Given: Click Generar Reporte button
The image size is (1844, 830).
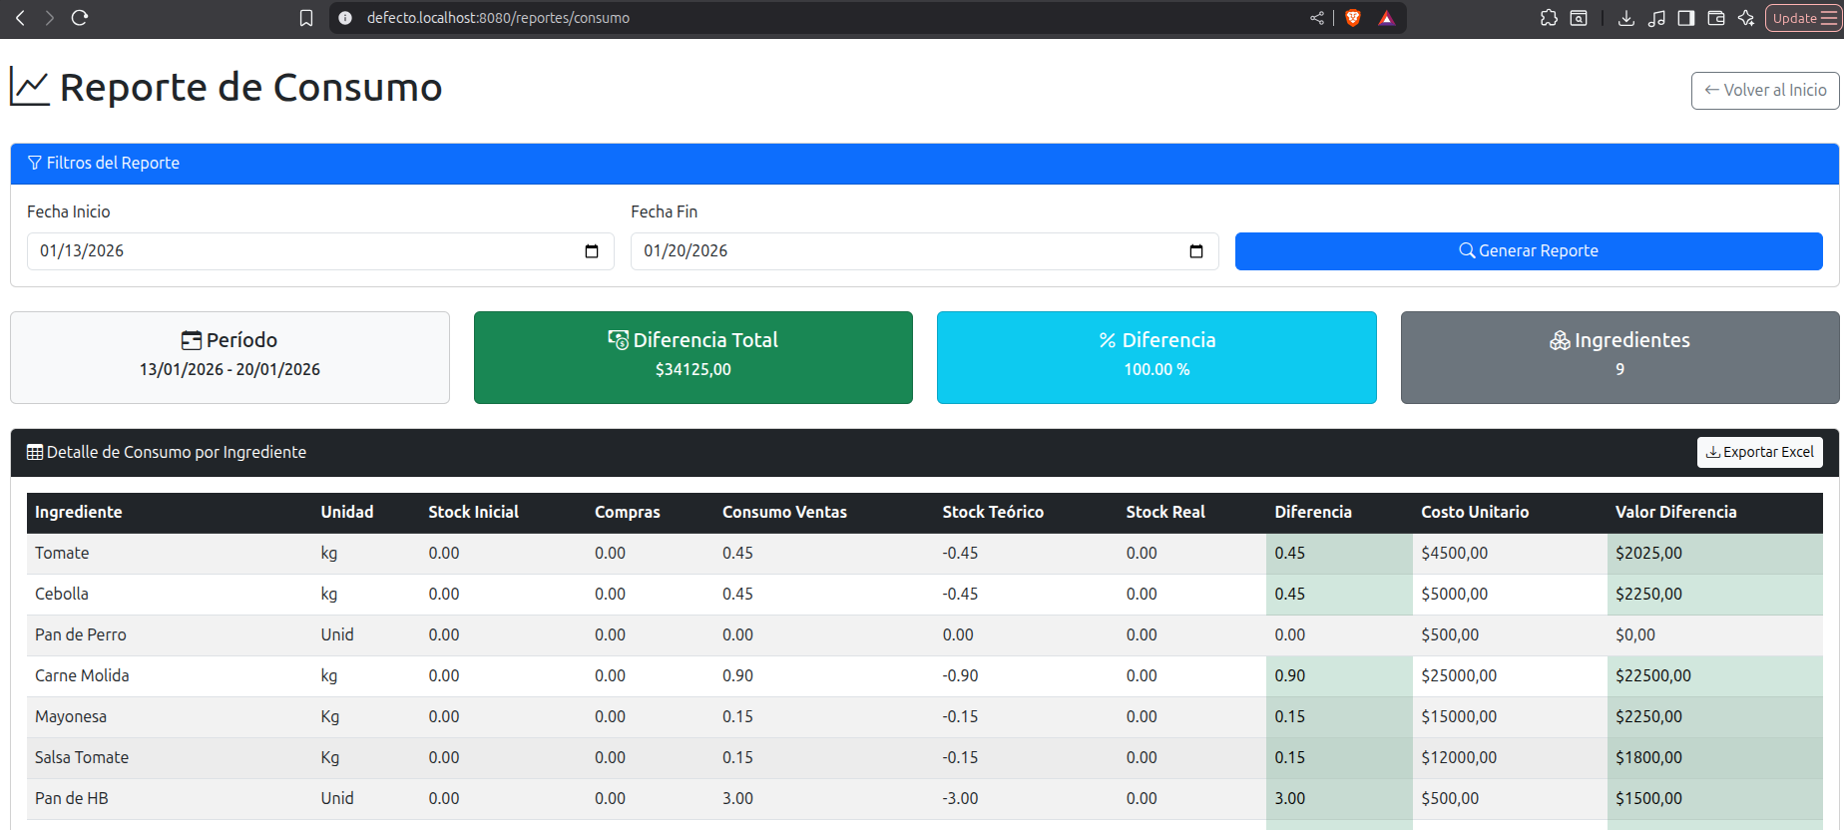Looking at the screenshot, I should [x=1528, y=251].
